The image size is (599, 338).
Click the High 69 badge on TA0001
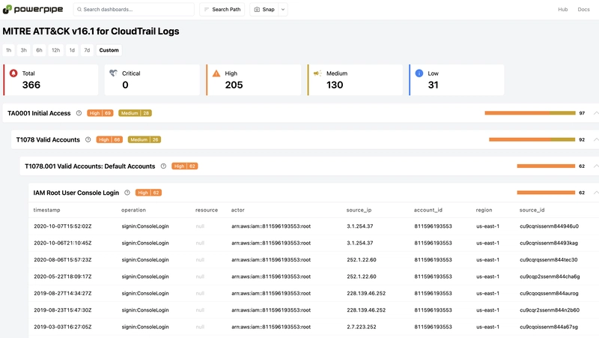pyautogui.click(x=100, y=113)
